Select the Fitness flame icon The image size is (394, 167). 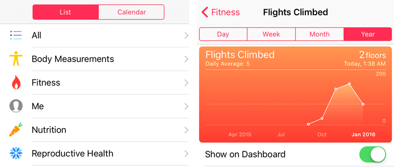tap(16, 83)
